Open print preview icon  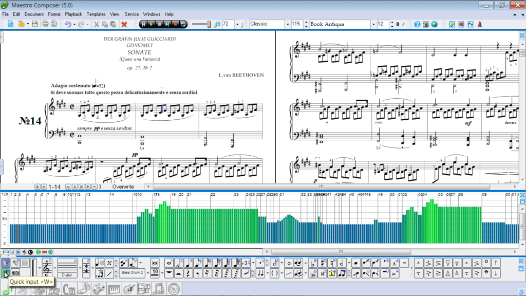[53, 24]
